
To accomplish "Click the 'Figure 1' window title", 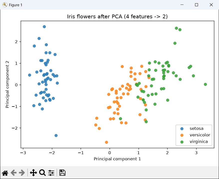I will [15, 5].
